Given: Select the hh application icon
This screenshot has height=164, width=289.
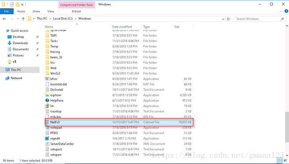Looking at the screenshot, I should click(x=48, y=106).
